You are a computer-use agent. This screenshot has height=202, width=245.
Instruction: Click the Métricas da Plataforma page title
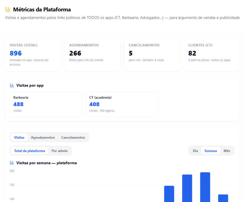(42, 9)
